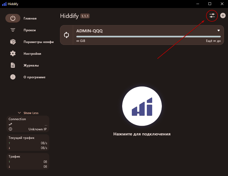This screenshot has height=176, width=228.
Task: Open the Прокси section via its icon
Action: click(x=13, y=30)
